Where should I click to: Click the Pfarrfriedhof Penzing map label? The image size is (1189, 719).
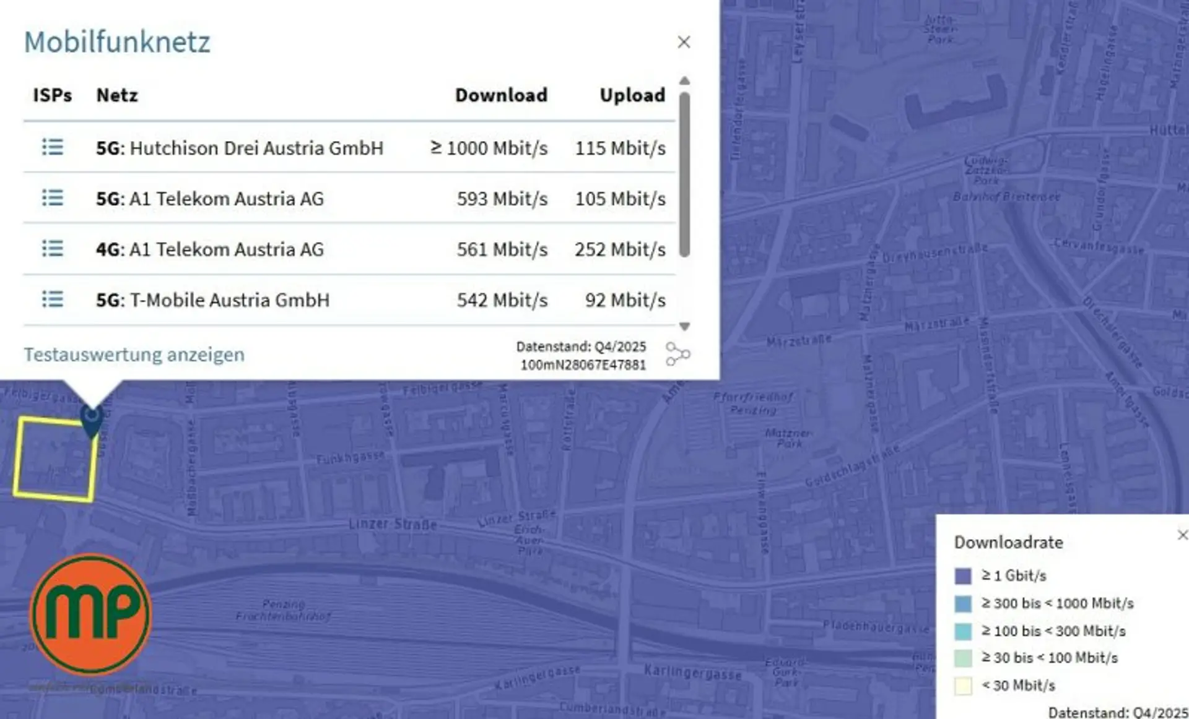pos(753,403)
